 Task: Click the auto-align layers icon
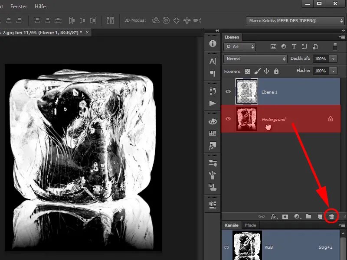coord(110,20)
